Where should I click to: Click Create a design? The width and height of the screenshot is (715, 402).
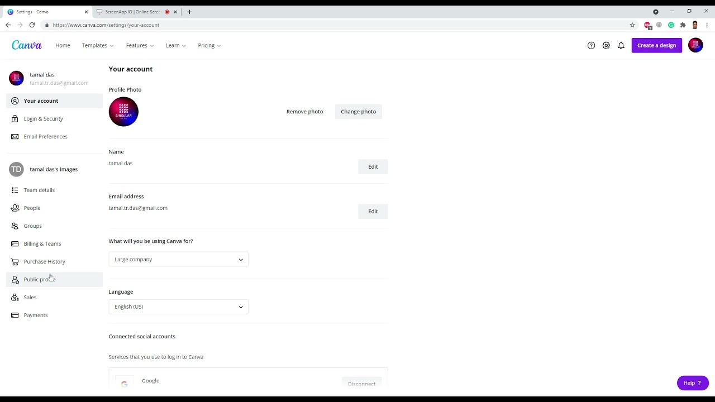[656, 45]
